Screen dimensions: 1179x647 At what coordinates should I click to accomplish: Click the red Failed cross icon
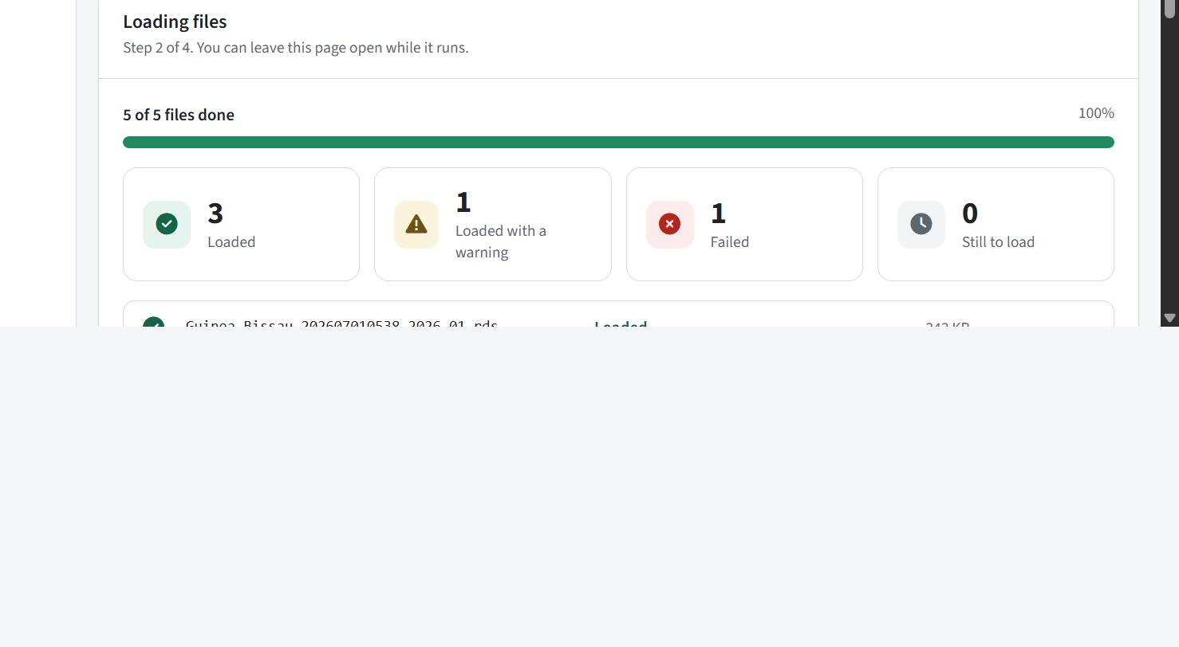point(669,224)
